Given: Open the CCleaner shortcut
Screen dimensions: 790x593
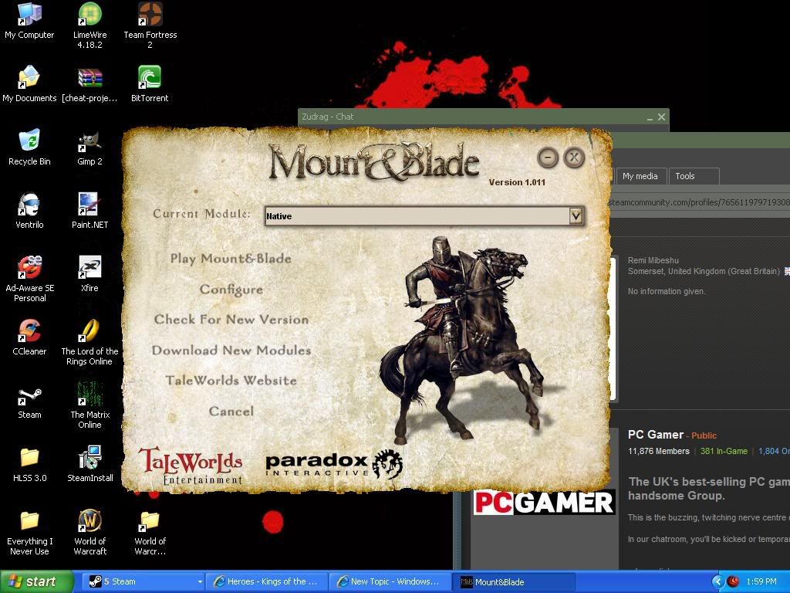Looking at the screenshot, I should (x=29, y=332).
